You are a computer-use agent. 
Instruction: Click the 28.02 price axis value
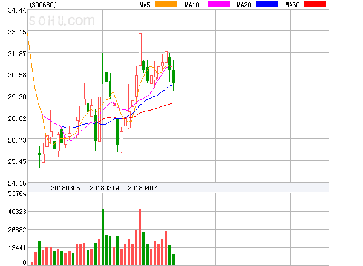click(x=17, y=118)
